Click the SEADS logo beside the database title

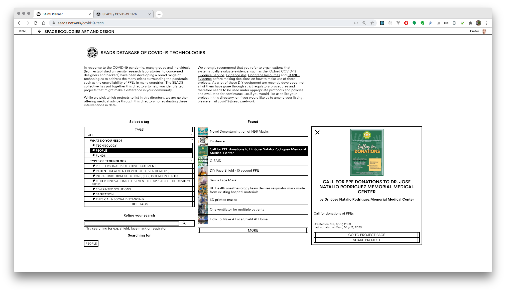click(92, 53)
